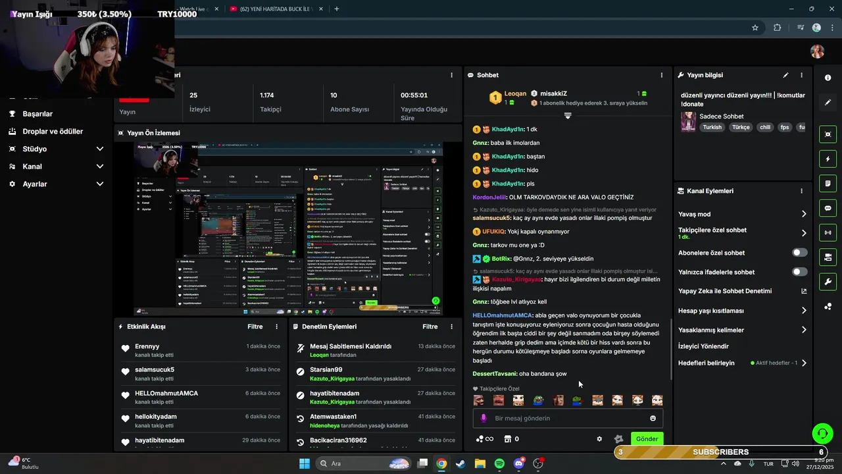Open Sohbet panel three-dot menu
The image size is (842, 474).
click(x=662, y=75)
